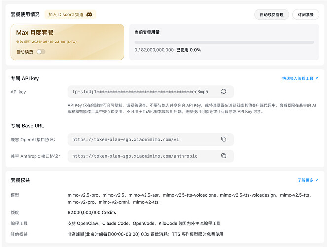Viewport: 327px width, 247px height.
Task: Click the 编程工具 row label
Action: click(19, 224)
